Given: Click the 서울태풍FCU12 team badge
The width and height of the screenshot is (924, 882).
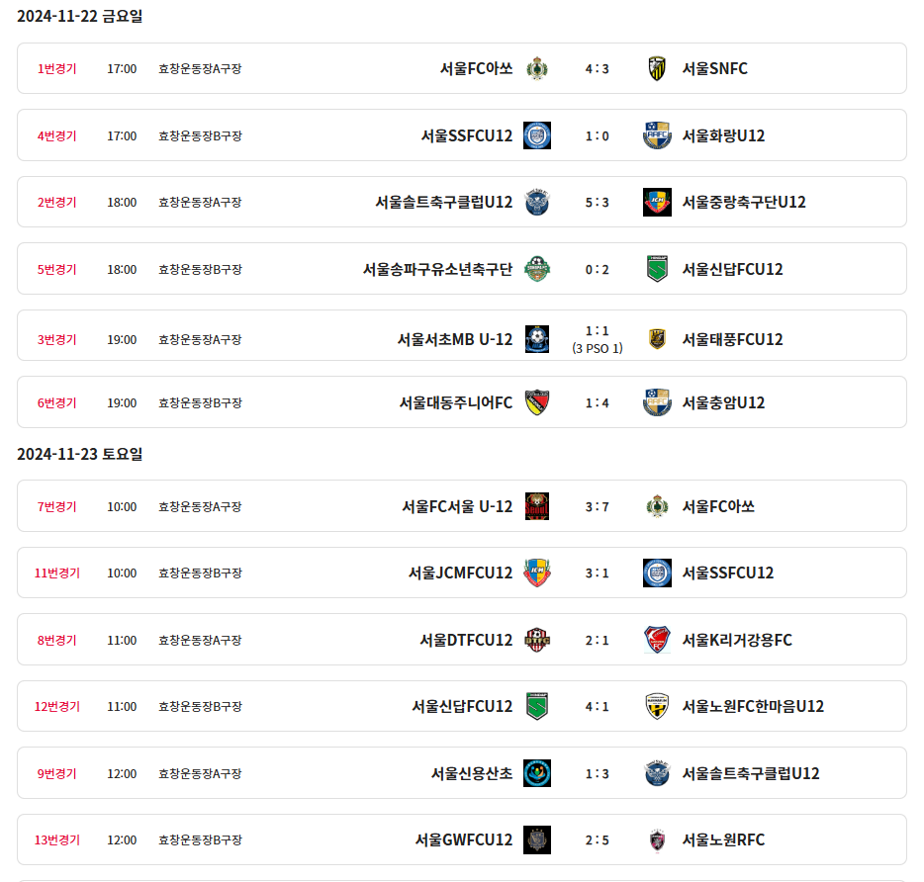Looking at the screenshot, I should coord(657,339).
